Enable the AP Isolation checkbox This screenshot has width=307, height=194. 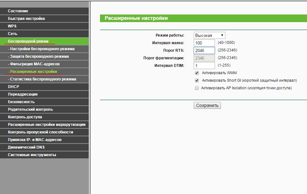click(197, 88)
